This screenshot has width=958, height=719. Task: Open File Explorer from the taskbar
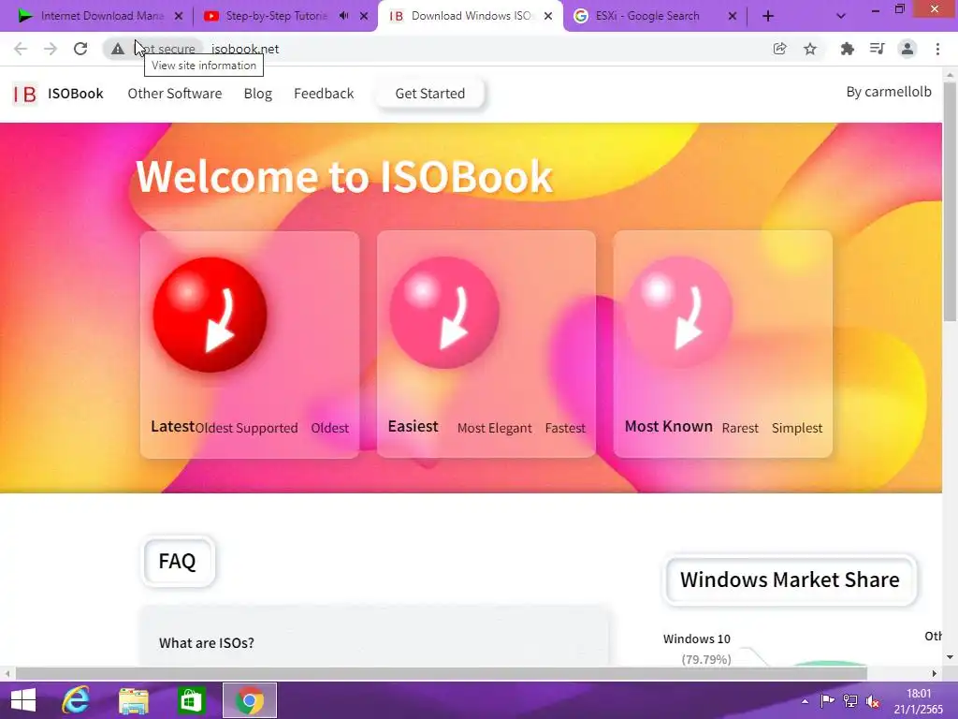(x=134, y=700)
